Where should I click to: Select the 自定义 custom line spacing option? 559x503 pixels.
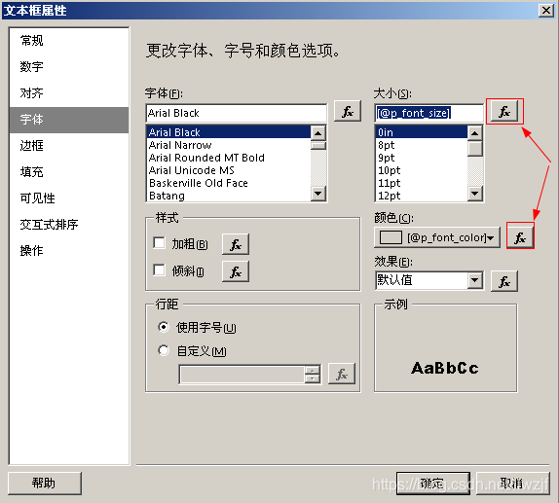[x=164, y=350]
